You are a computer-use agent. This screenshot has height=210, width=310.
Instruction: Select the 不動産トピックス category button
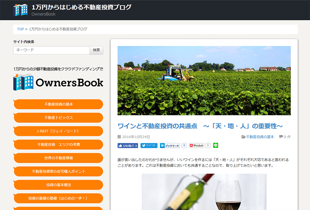click(58, 118)
